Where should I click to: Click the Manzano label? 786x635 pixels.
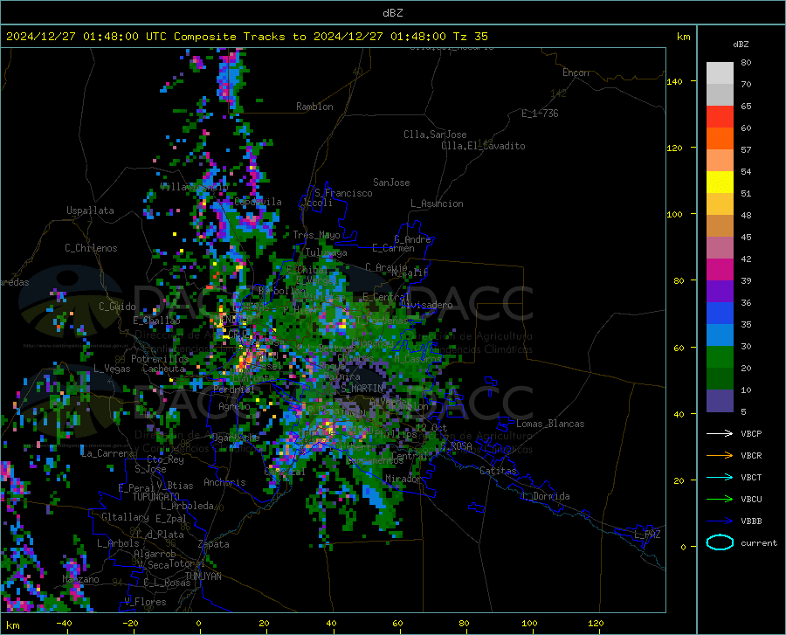(x=80, y=579)
